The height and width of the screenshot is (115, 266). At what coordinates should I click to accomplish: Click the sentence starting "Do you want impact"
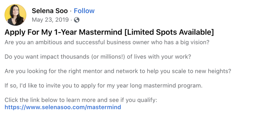98,57
